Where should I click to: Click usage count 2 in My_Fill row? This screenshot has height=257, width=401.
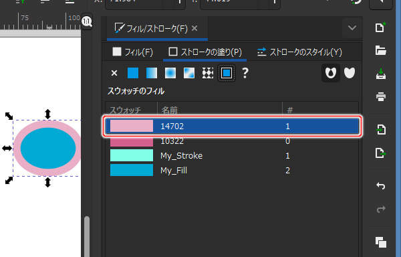287,171
